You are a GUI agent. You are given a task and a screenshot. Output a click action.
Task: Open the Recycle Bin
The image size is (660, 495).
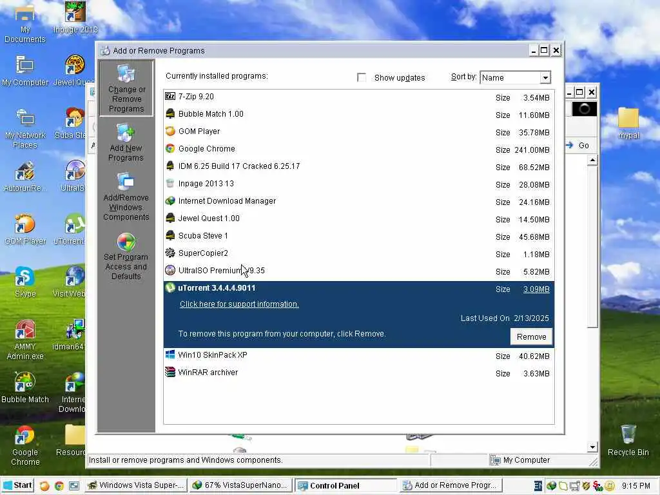(x=628, y=440)
